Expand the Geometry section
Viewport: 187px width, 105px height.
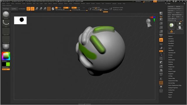pyautogui.click(x=171, y=39)
